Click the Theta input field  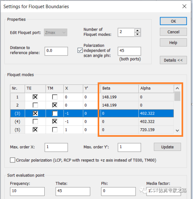pos(73,191)
